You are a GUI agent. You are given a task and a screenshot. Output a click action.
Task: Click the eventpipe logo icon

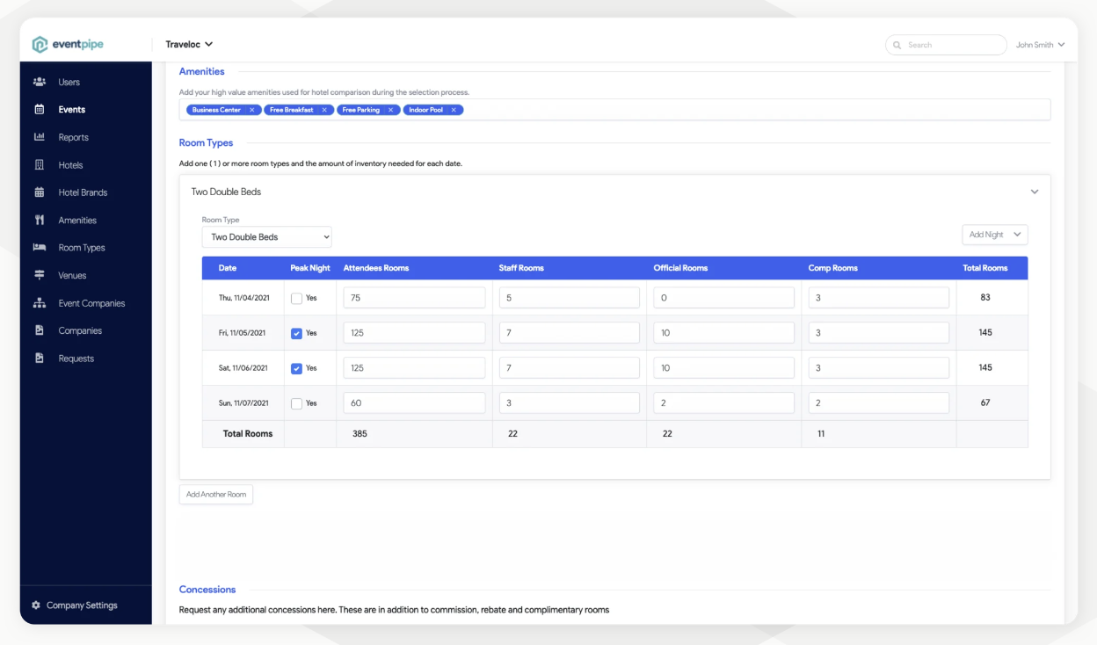point(40,45)
